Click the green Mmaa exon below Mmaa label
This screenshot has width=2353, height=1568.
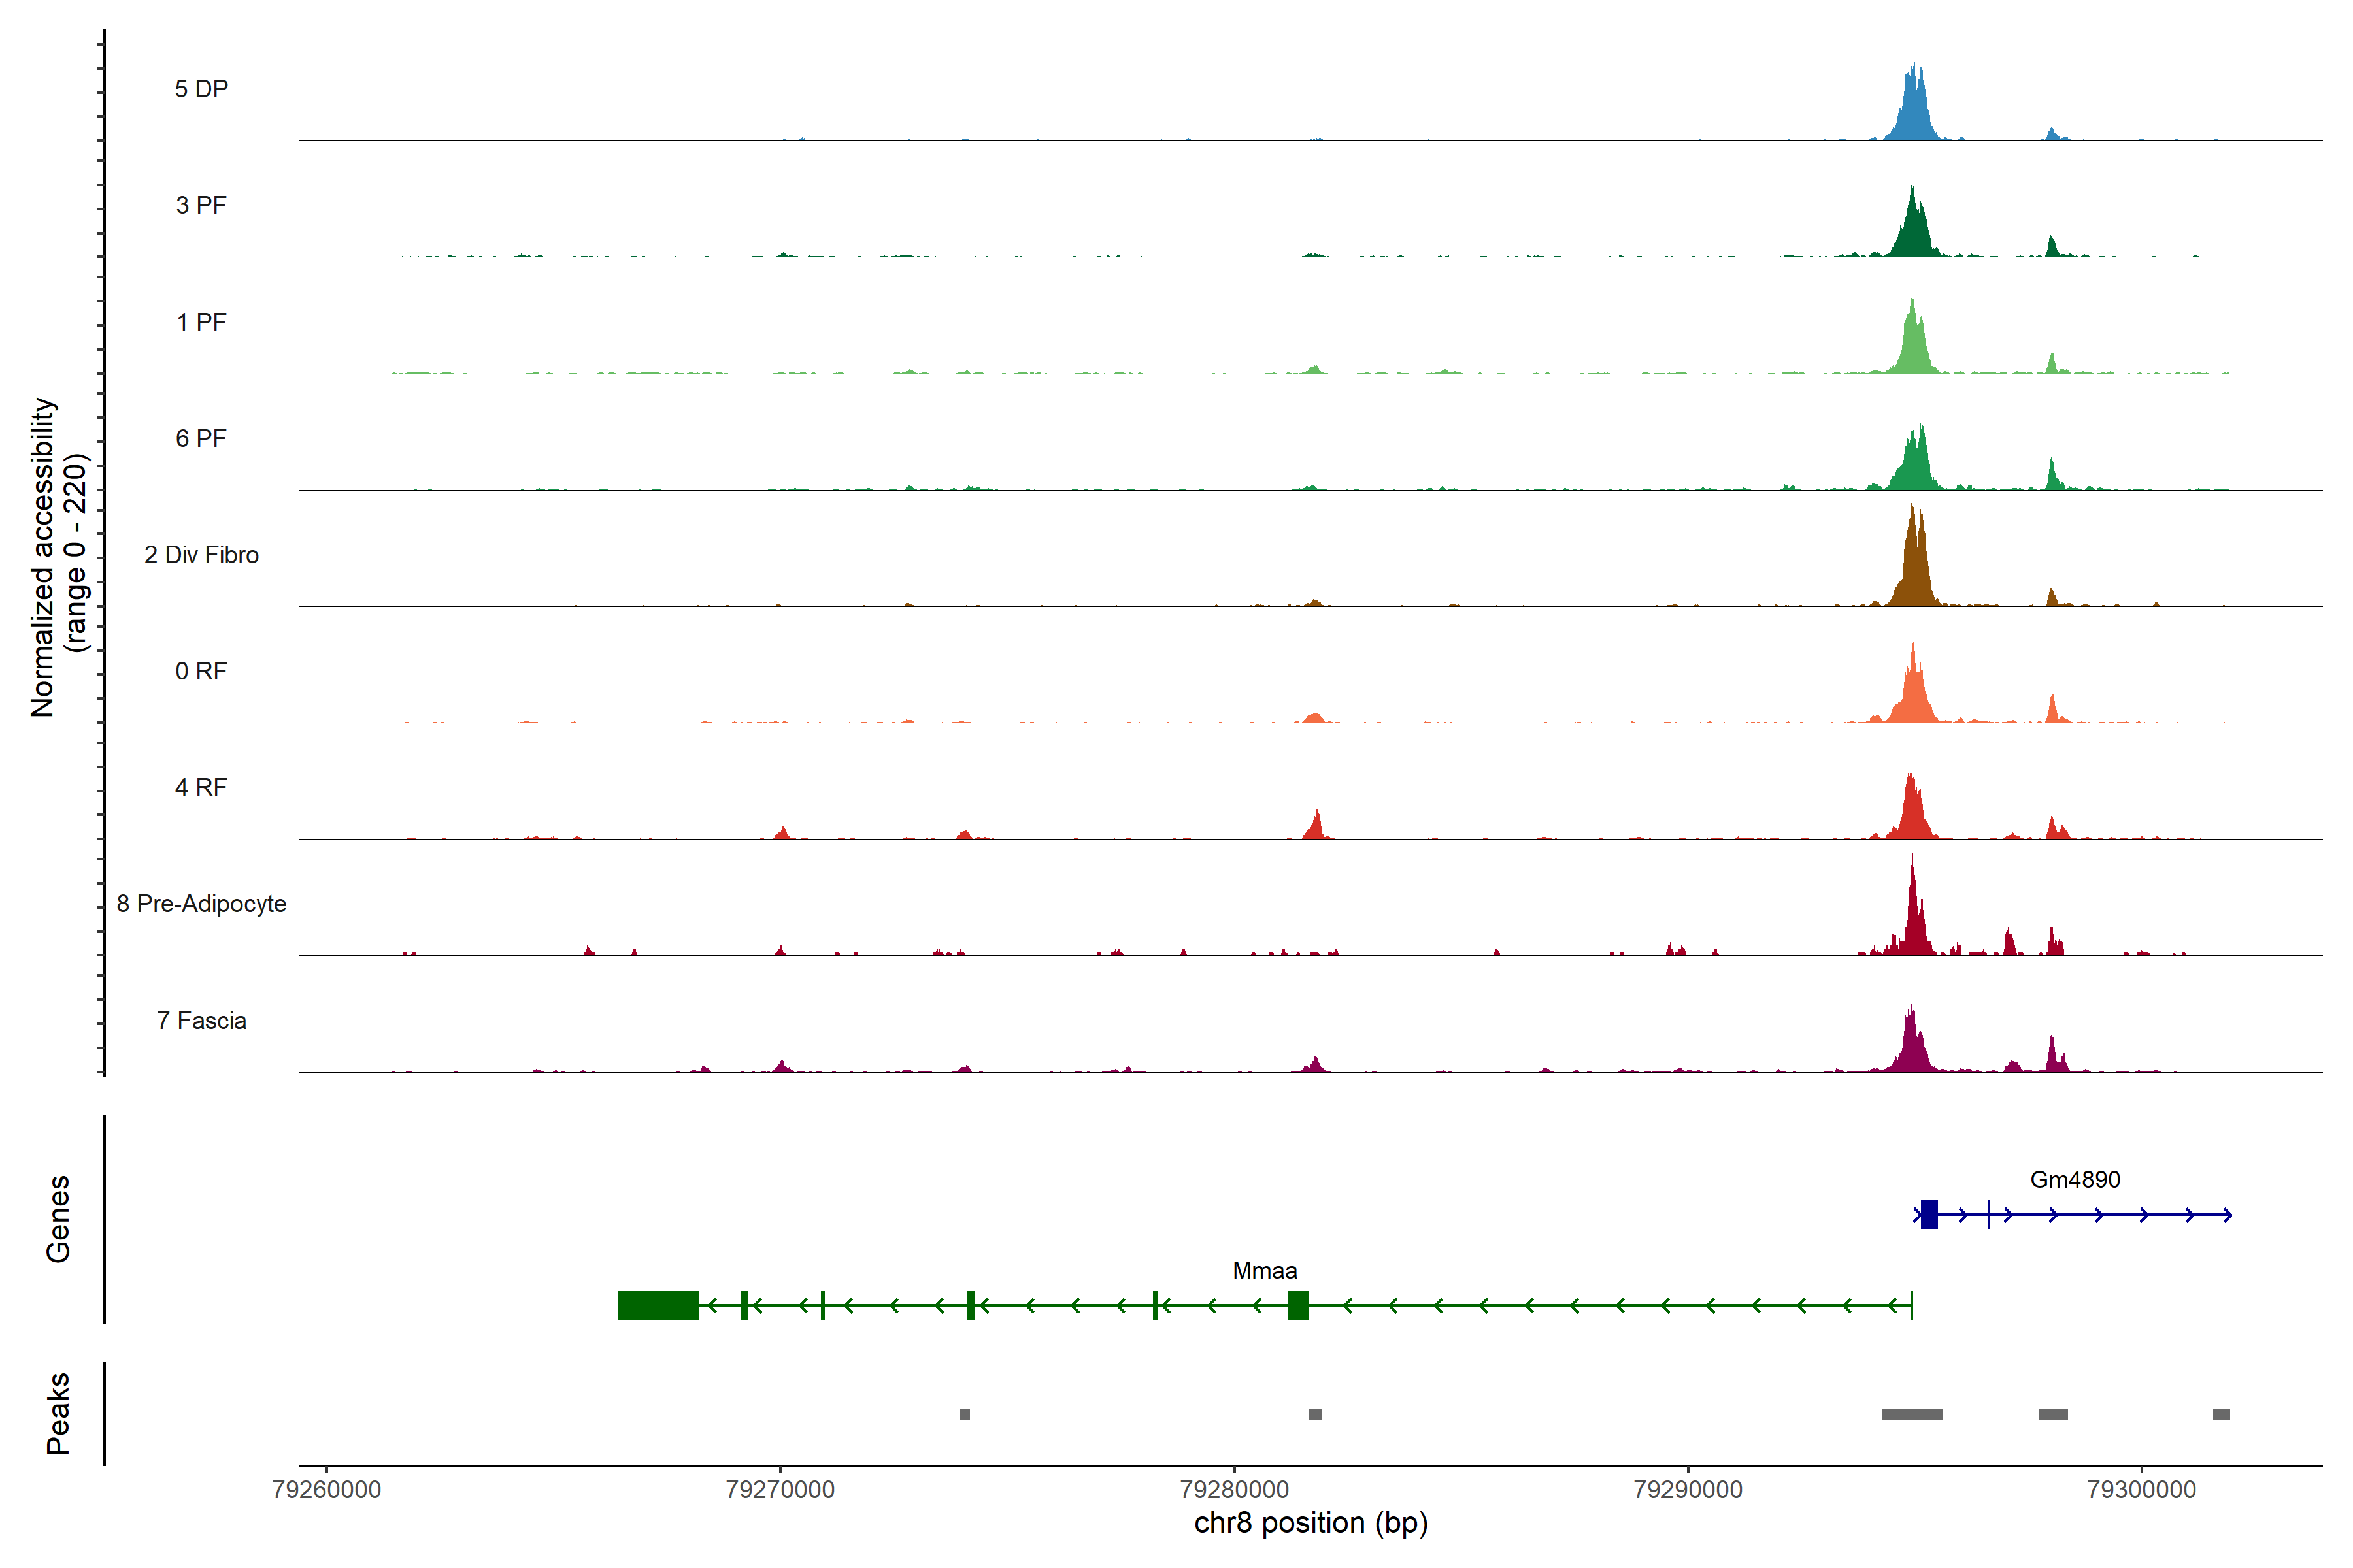click(1297, 1305)
